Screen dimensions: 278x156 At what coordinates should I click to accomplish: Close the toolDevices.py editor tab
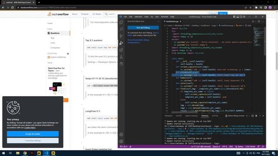pyautogui.click(x=181, y=21)
